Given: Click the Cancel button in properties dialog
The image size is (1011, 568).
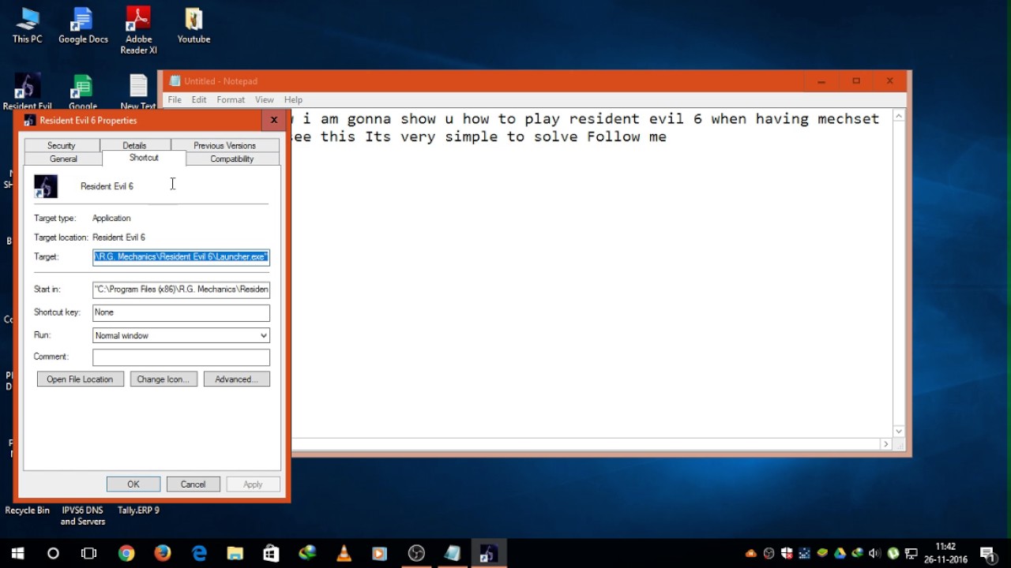Looking at the screenshot, I should point(193,484).
